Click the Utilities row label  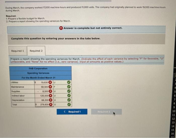[x=14, y=83]
